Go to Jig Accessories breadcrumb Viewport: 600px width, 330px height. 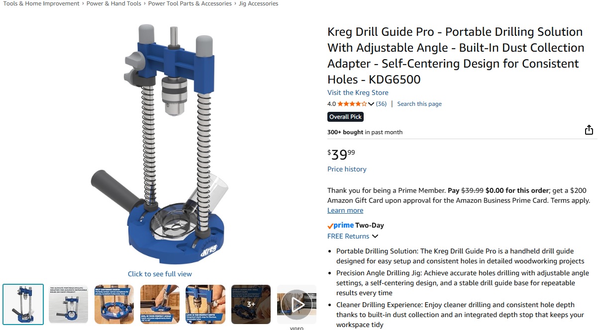[x=258, y=3]
